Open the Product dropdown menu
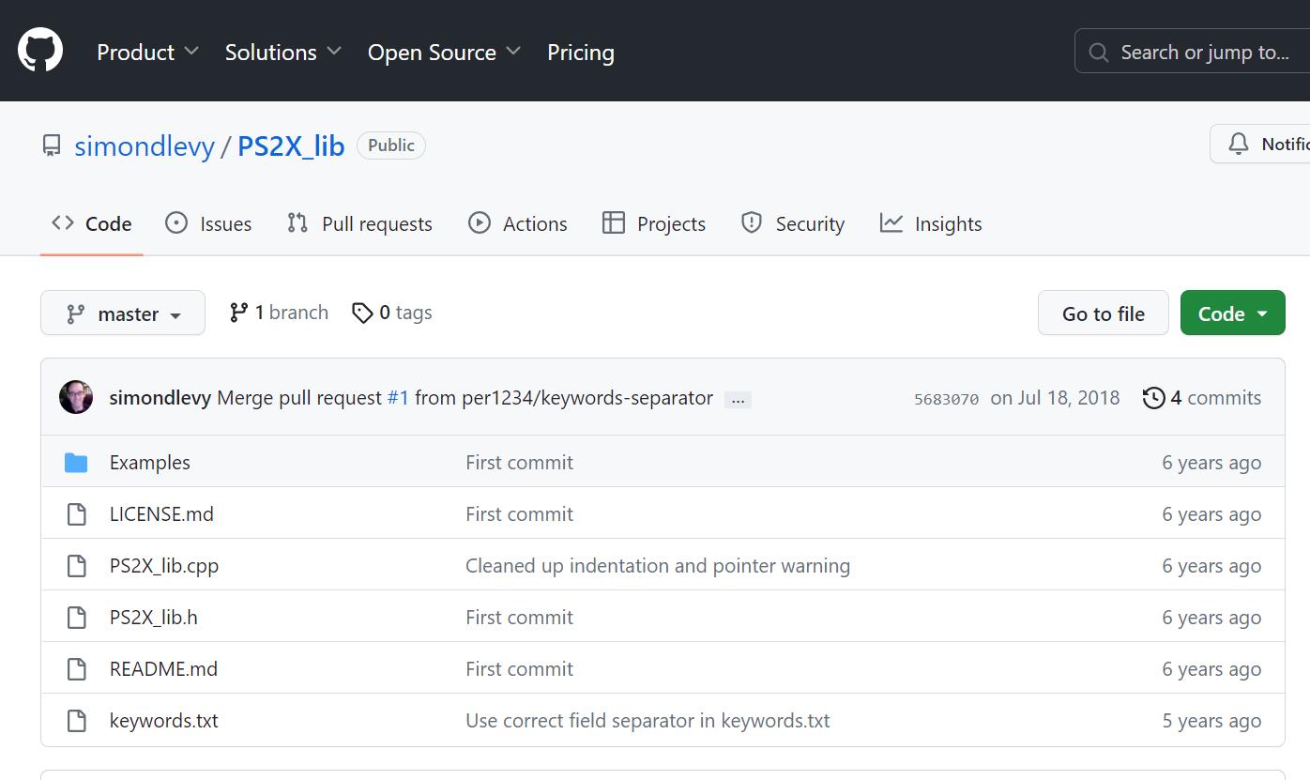The height and width of the screenshot is (780, 1310). tap(147, 53)
